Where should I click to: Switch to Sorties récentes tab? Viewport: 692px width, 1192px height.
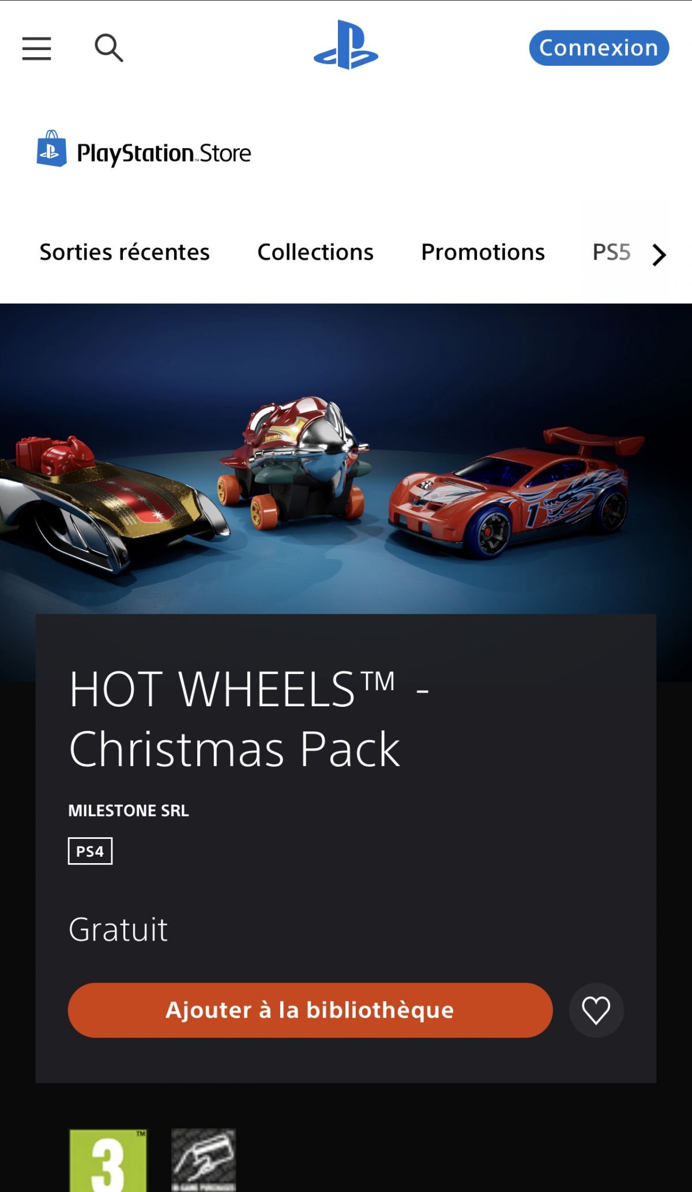125,252
